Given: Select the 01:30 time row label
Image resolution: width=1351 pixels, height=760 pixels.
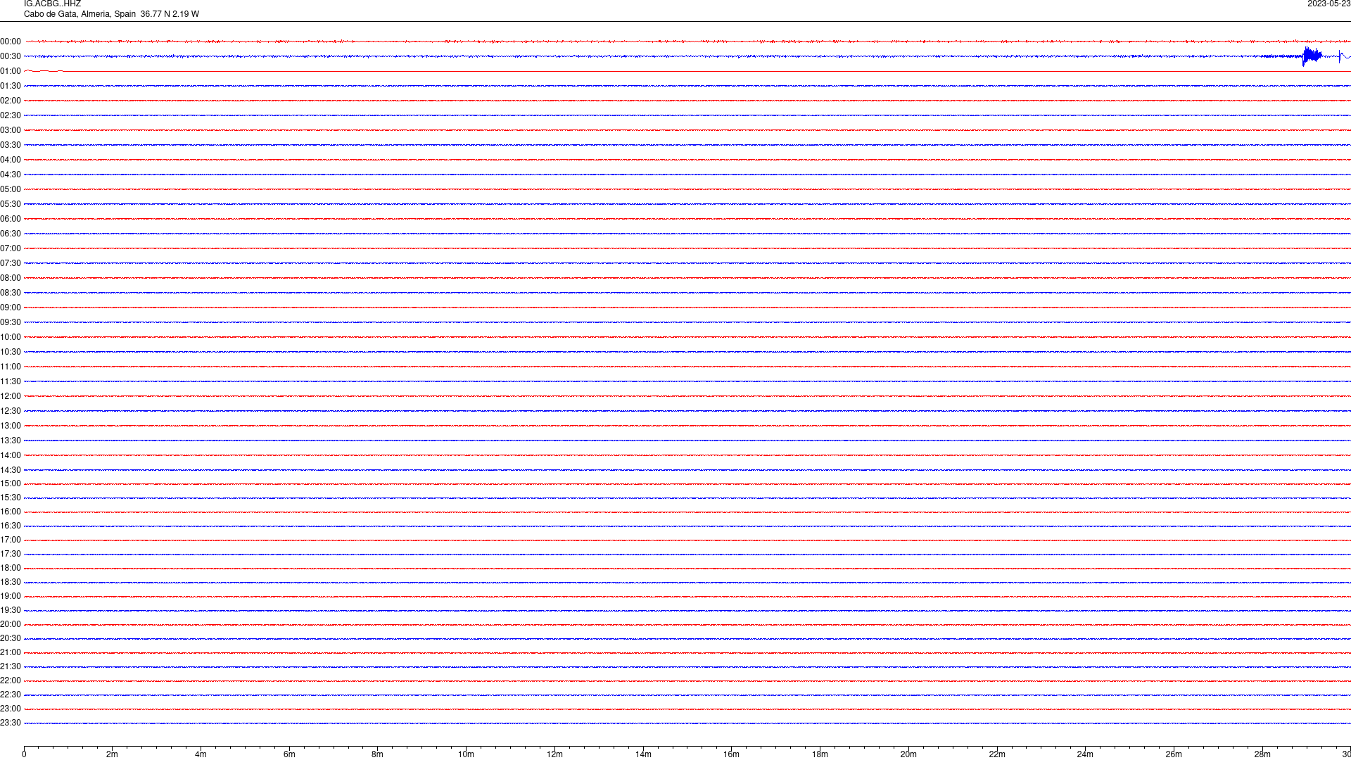Looking at the screenshot, I should [11, 86].
